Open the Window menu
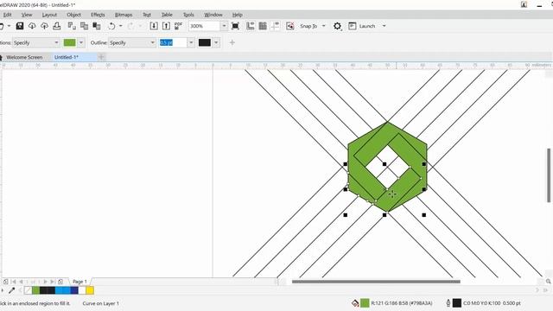This screenshot has height=311, width=553. click(x=213, y=15)
